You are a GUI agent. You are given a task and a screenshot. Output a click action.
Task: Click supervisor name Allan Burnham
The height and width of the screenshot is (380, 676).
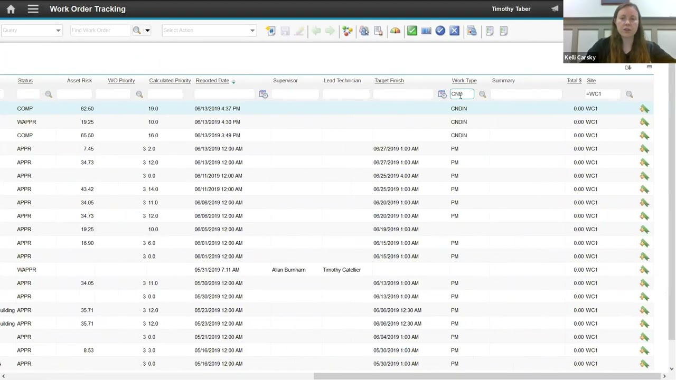(x=288, y=270)
